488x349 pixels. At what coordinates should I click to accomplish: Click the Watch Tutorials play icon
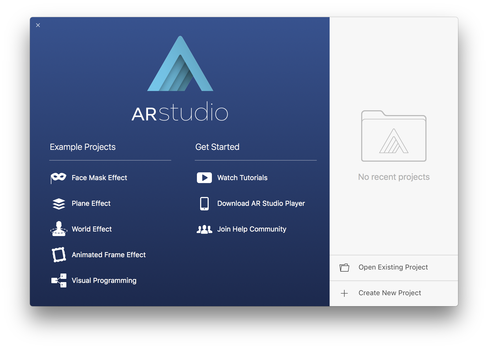click(204, 178)
